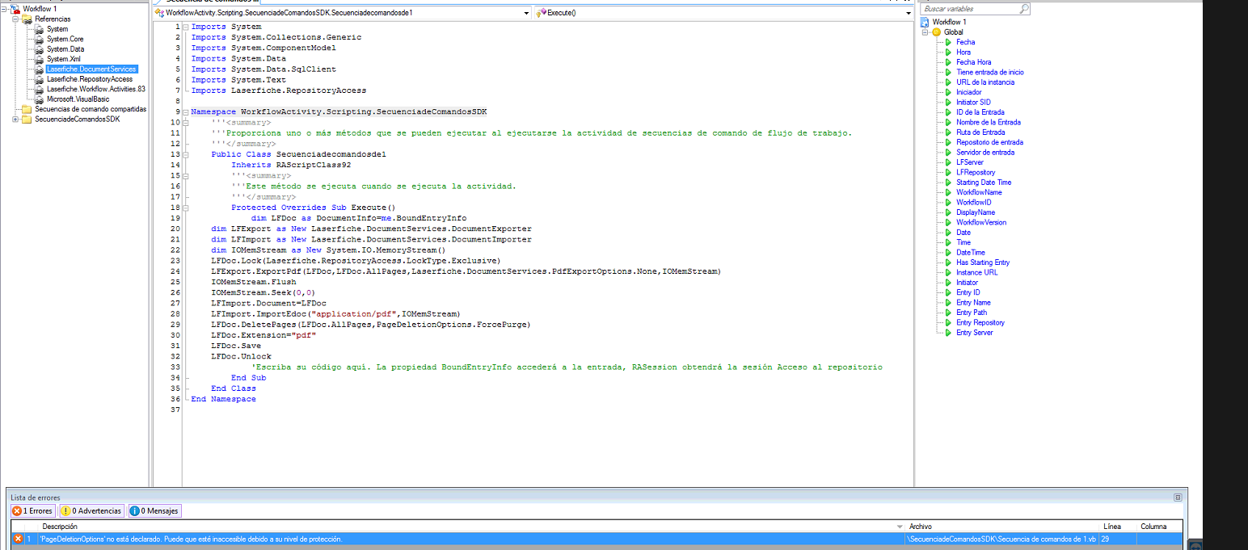Select the WorkflowVersion variable
Screen dimensions: 1248x550
click(x=981, y=222)
